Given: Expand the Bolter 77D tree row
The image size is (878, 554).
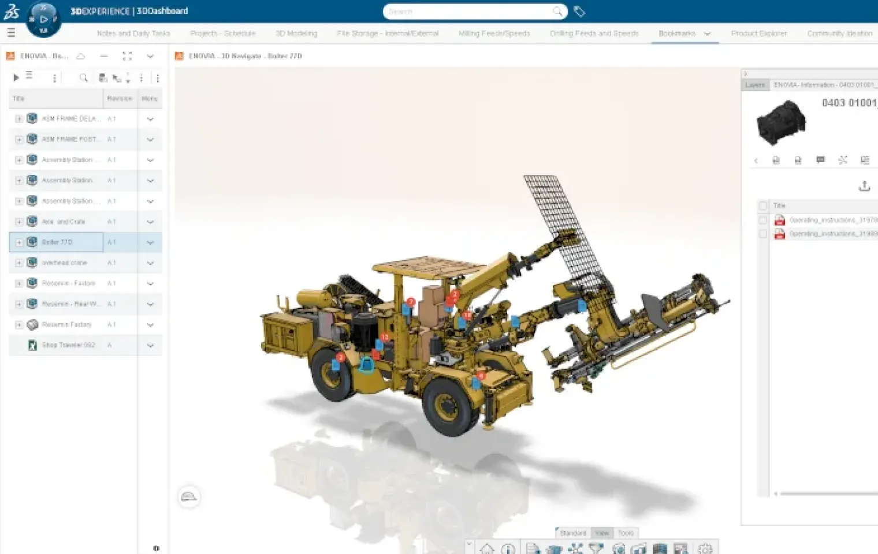Looking at the screenshot, I should [x=19, y=242].
